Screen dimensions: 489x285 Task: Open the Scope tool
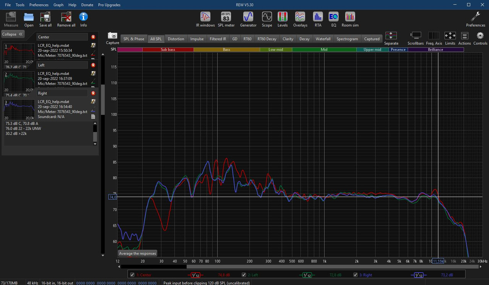267,19
